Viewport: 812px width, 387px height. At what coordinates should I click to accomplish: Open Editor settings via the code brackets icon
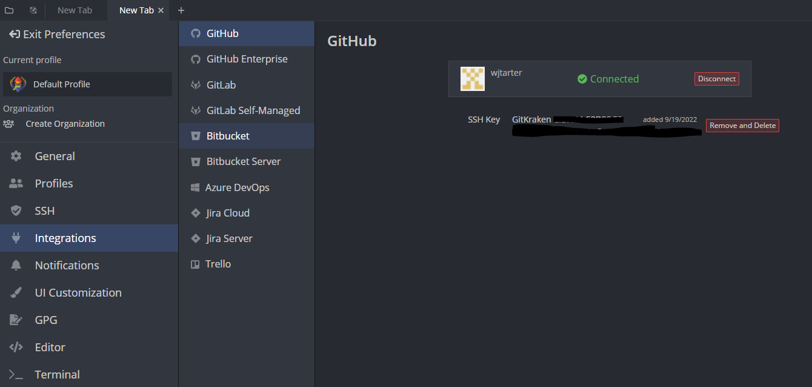pos(16,347)
